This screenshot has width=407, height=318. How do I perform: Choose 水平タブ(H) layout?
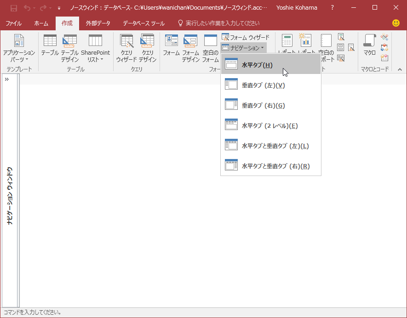(271, 65)
